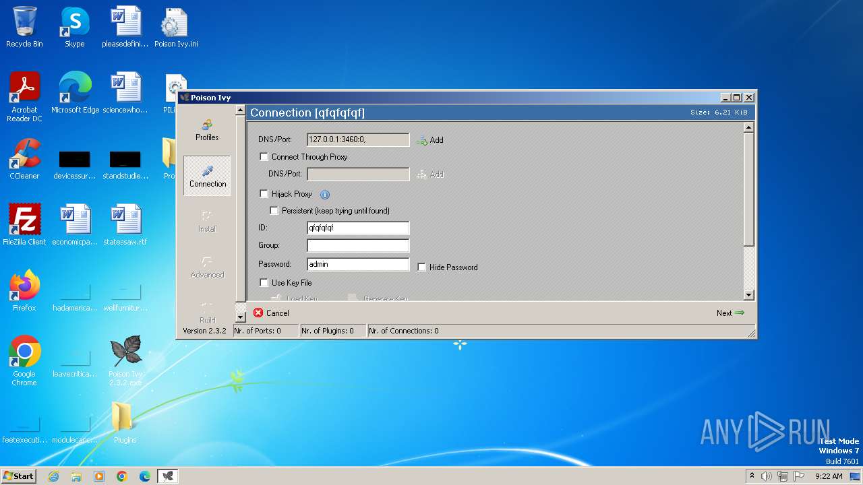Check Persistent keep trying option
Screen dimensions: 863x485
274,211
